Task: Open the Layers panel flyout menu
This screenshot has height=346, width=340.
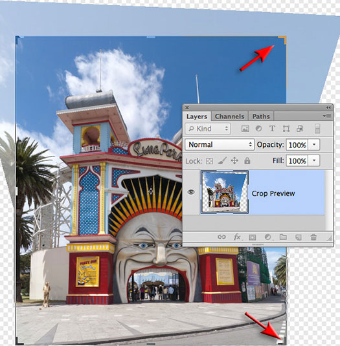Action: [x=327, y=116]
